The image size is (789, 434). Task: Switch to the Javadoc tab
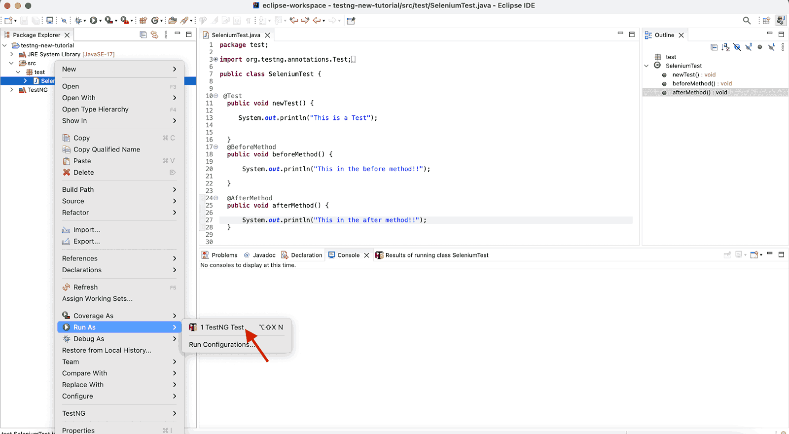pos(259,255)
